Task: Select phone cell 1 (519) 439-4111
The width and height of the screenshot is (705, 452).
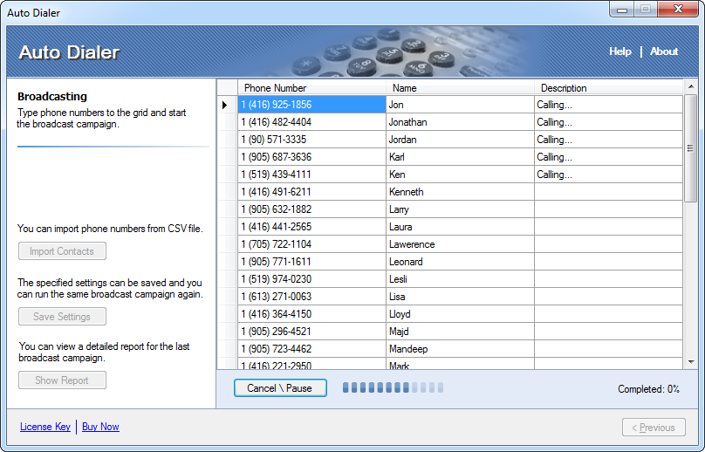Action: pos(311,175)
